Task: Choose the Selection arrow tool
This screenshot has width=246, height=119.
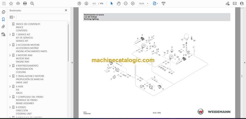Action: [112, 4]
